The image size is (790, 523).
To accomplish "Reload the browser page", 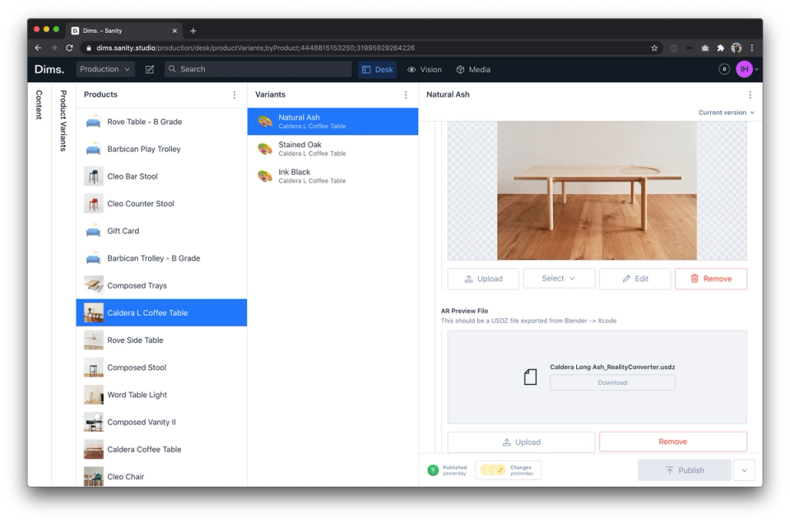I will coord(69,48).
